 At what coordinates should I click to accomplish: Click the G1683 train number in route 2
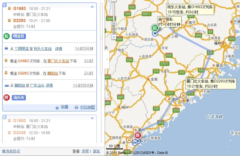coord(20,121)
